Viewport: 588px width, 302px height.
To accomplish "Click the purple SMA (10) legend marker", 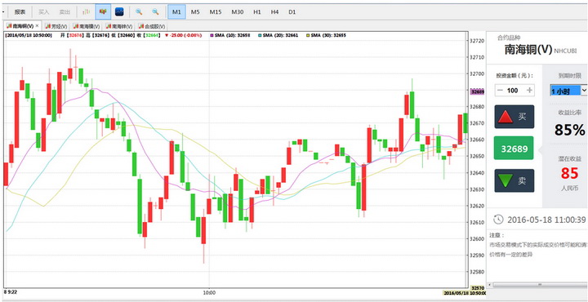I will [x=212, y=36].
